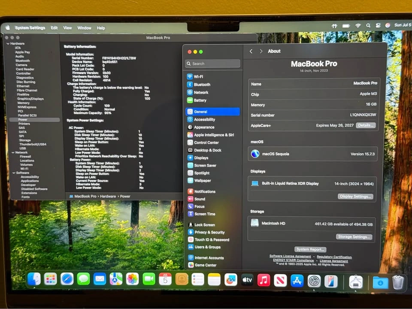Open the Help menu
Image resolution: width=412 pixels, height=309 pixels.
point(101,28)
